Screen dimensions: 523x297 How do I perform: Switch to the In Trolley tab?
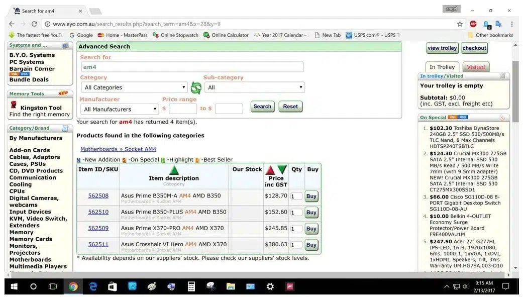(442, 67)
